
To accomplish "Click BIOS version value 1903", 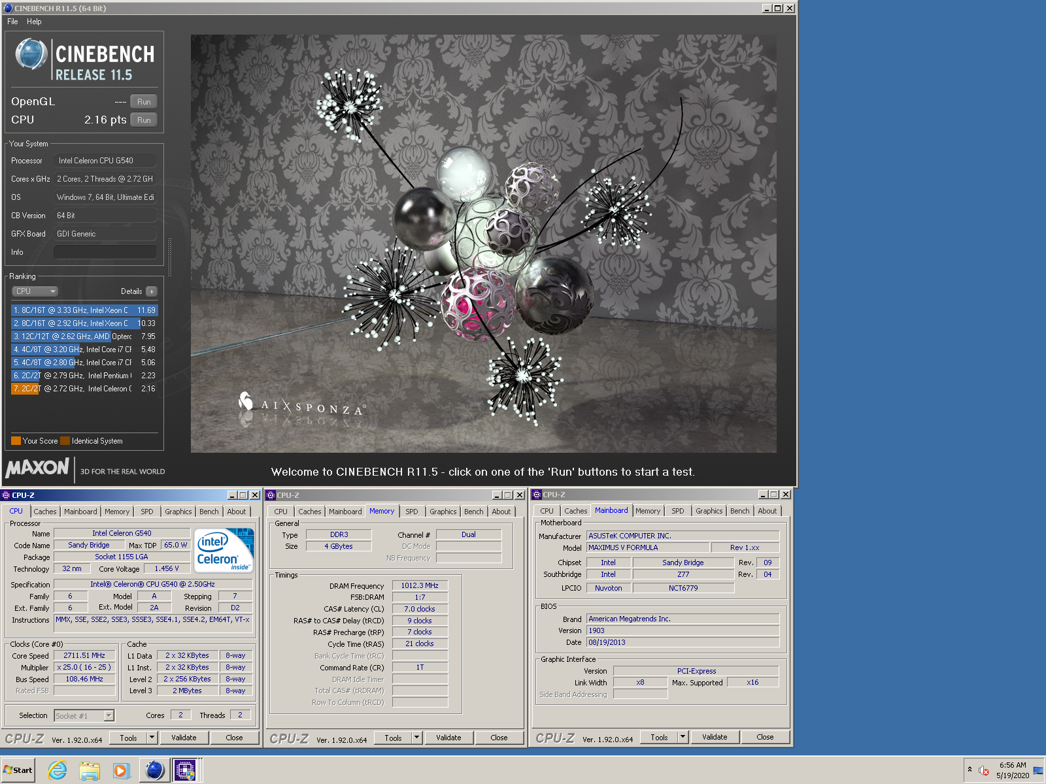I will (x=683, y=630).
